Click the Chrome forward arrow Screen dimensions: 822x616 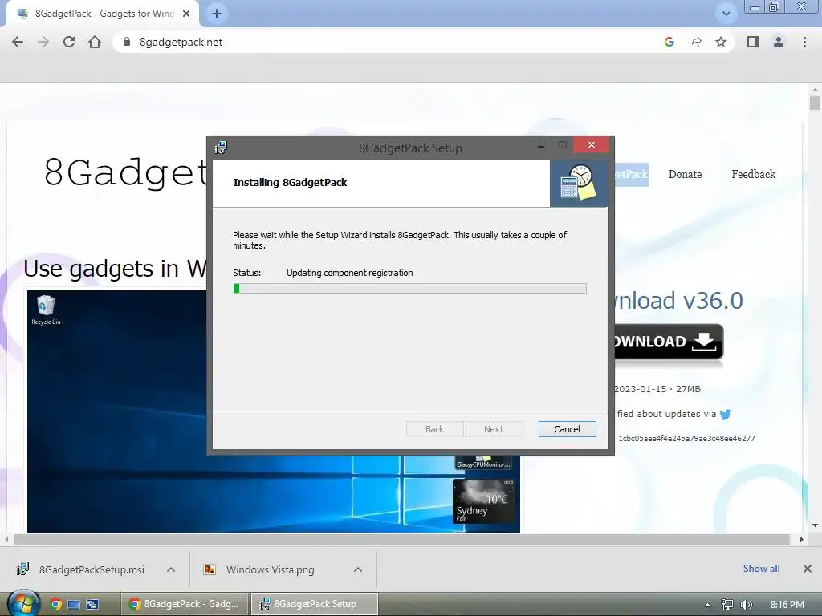[x=43, y=42]
